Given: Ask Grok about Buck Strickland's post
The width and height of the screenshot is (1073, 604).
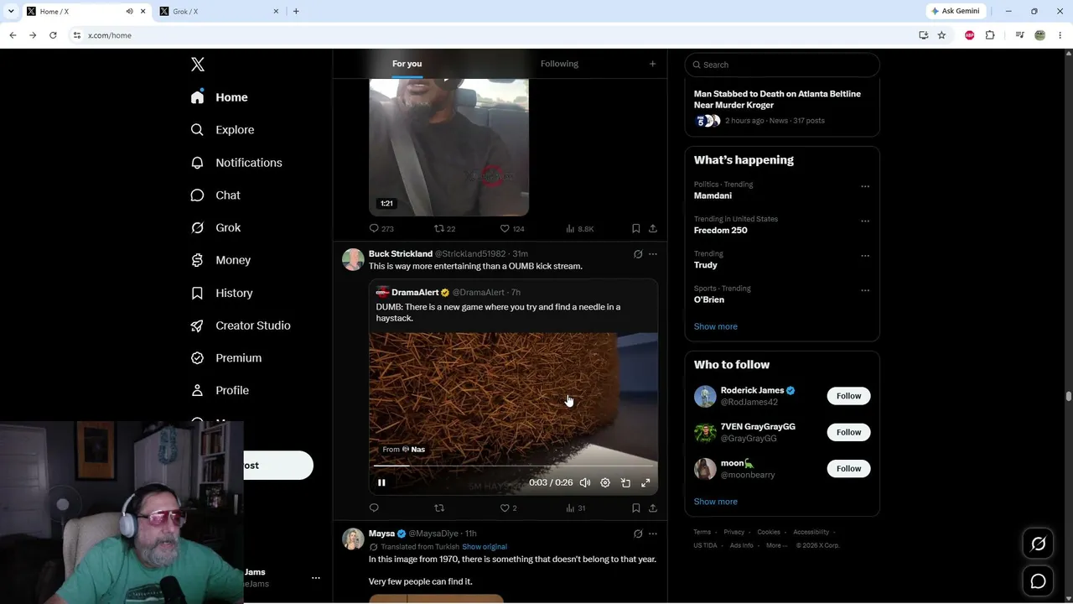Looking at the screenshot, I should pos(638,254).
